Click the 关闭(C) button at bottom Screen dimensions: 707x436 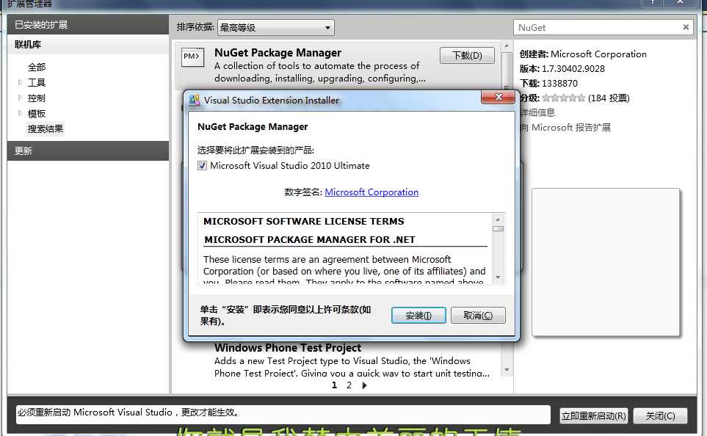click(x=660, y=415)
